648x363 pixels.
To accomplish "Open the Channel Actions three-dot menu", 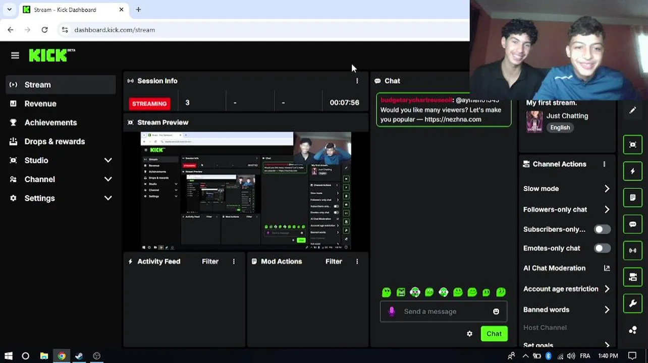I will pos(604,164).
